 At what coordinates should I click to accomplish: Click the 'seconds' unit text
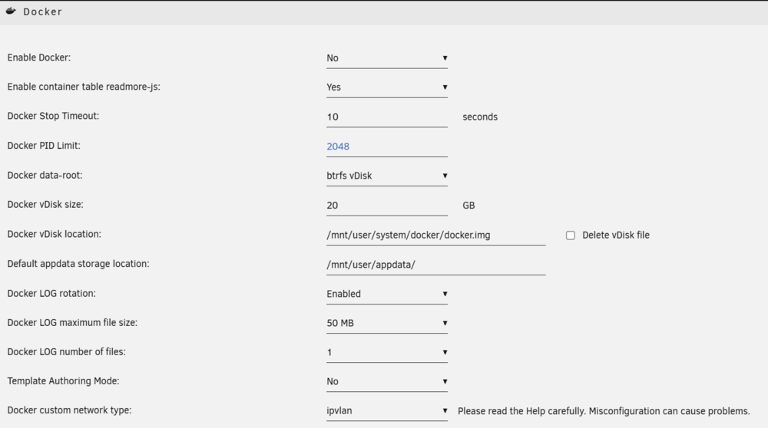pos(480,117)
